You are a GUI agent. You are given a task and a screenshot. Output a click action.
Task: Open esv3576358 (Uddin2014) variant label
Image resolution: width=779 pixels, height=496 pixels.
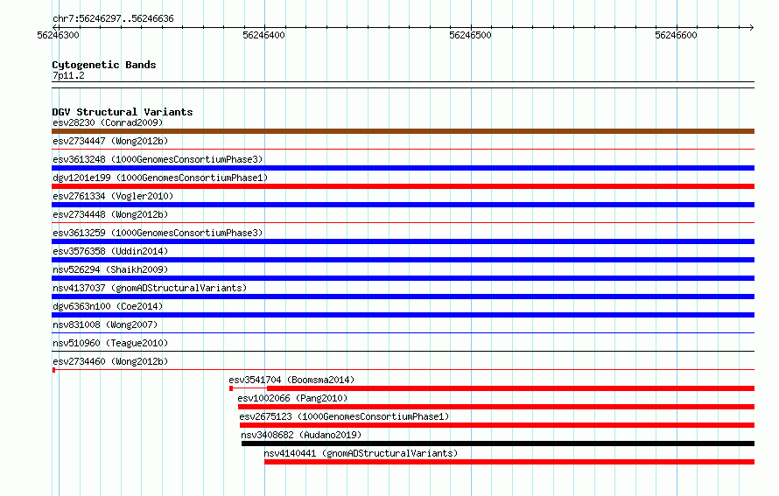[x=110, y=251]
